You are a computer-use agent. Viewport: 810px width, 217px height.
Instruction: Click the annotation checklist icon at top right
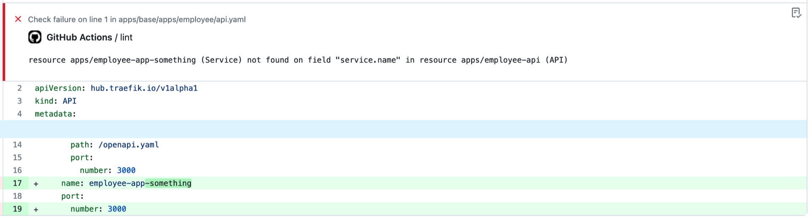point(796,13)
